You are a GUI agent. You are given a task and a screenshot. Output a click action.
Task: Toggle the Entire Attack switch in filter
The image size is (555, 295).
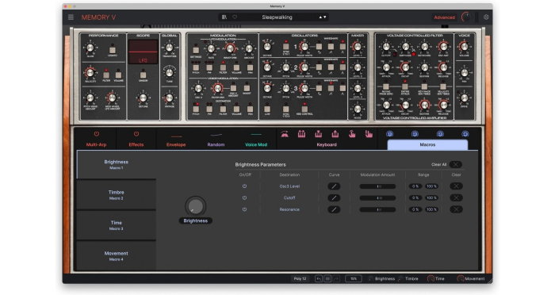[405, 86]
